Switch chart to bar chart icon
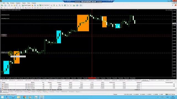This screenshot has height=99, width=177. click(x=51, y=5)
